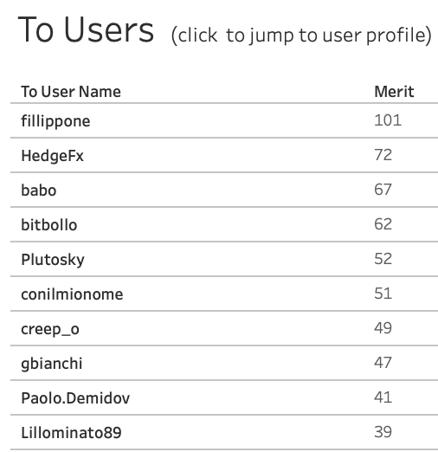
Task: Jump to HedgeFx's profile
Action: [52, 156]
